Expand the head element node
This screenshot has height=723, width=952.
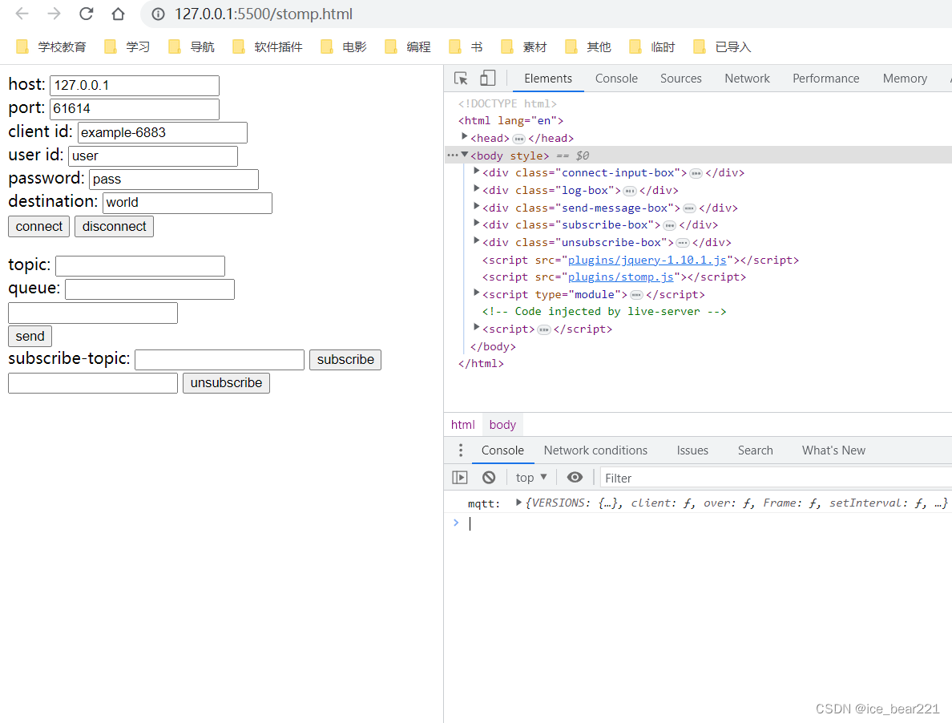click(x=465, y=137)
